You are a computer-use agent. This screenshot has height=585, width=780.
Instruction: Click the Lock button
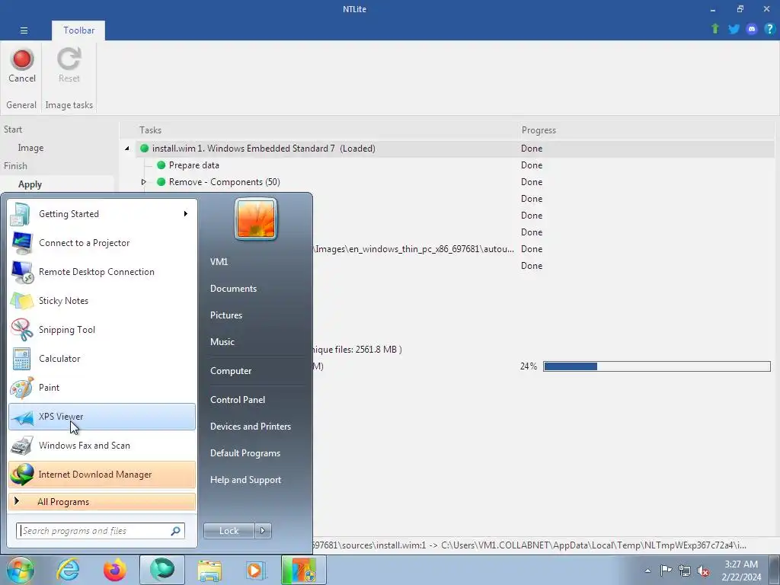click(229, 531)
